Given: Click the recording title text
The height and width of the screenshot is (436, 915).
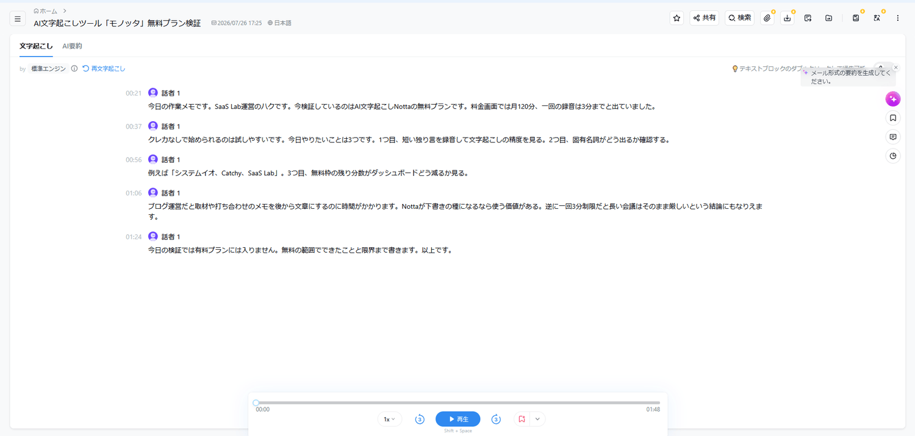Looking at the screenshot, I should pyautogui.click(x=117, y=23).
